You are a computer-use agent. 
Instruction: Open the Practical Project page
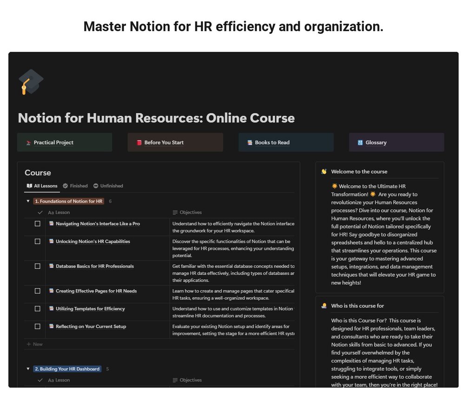[x=65, y=143]
